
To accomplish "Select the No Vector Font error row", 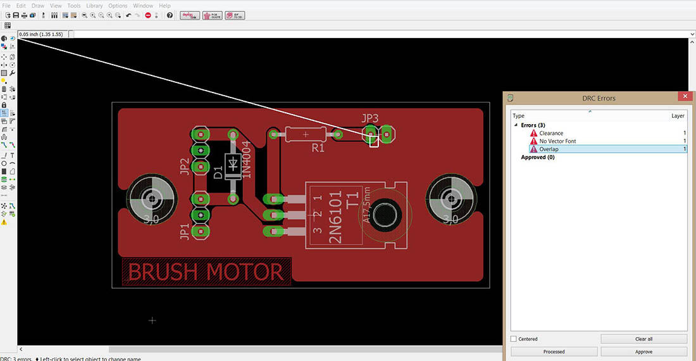I will pyautogui.click(x=608, y=141).
